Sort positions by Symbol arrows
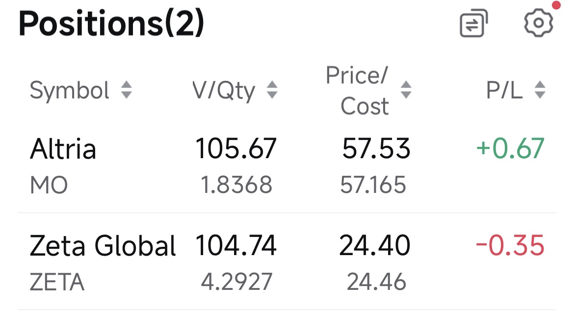 coord(126,90)
